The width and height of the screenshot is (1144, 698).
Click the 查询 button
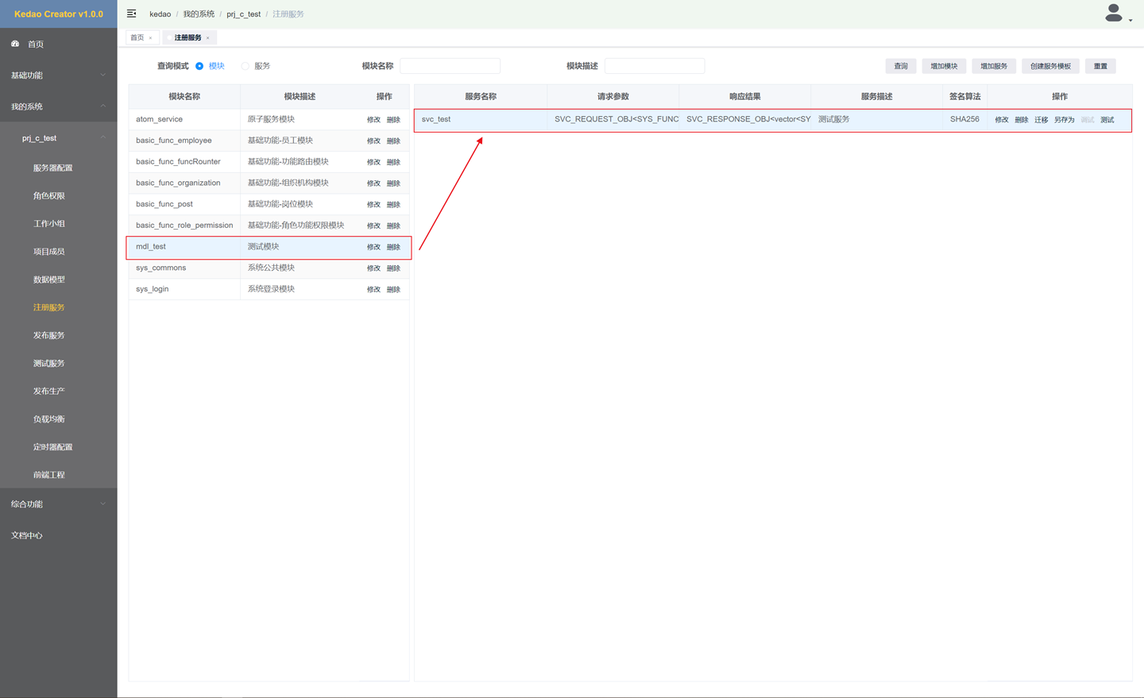click(901, 66)
